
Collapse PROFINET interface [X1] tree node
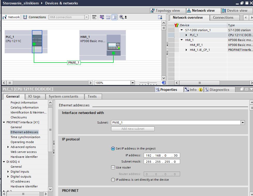[x=4, y=122]
